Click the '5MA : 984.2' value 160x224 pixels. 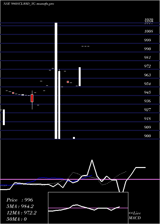tap(20, 206)
